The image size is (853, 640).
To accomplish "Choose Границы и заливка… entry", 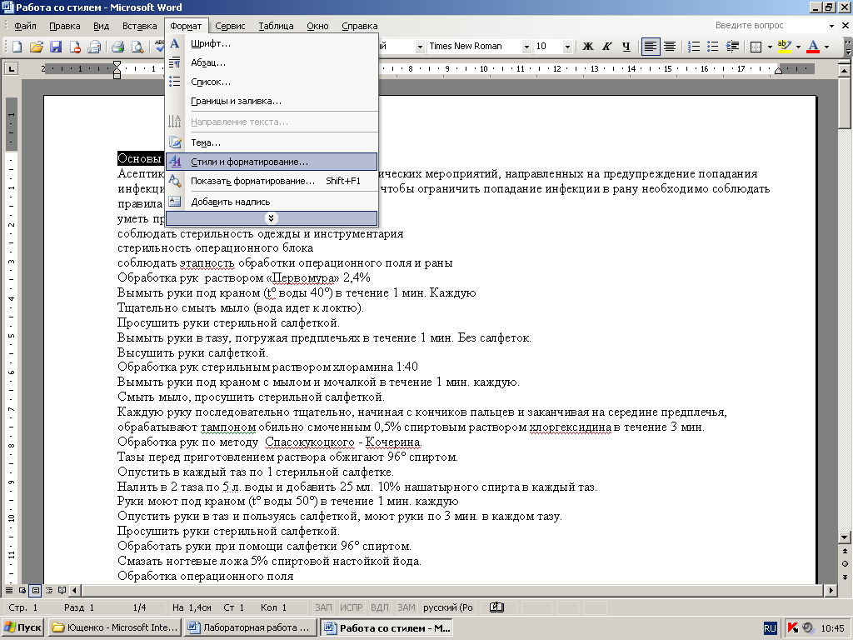I will click(271, 101).
